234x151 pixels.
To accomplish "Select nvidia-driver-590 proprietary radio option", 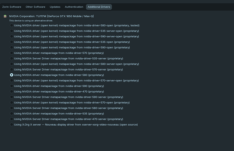I will tap(12, 86).
